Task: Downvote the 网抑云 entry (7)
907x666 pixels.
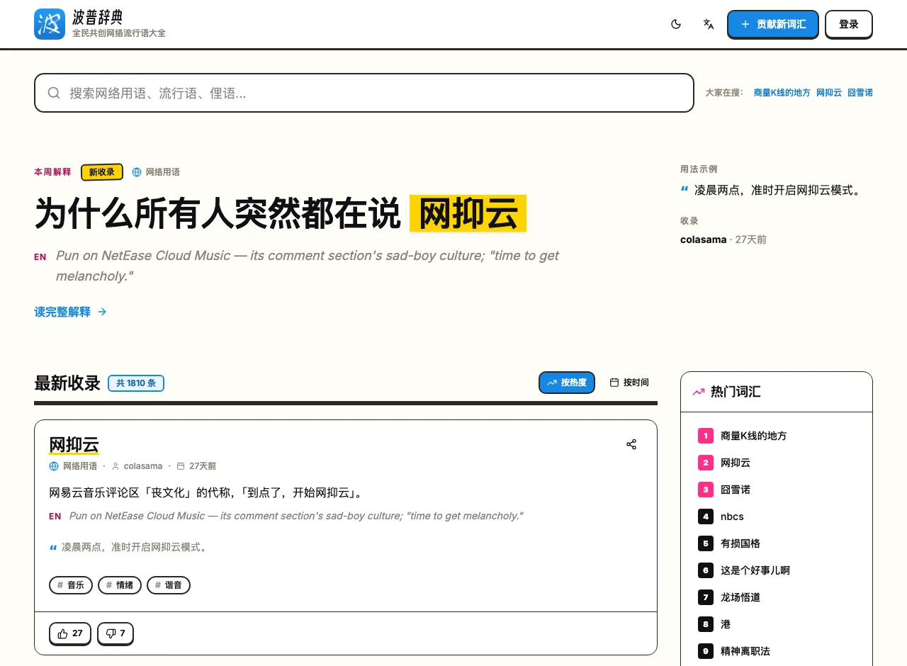Action: tap(115, 633)
